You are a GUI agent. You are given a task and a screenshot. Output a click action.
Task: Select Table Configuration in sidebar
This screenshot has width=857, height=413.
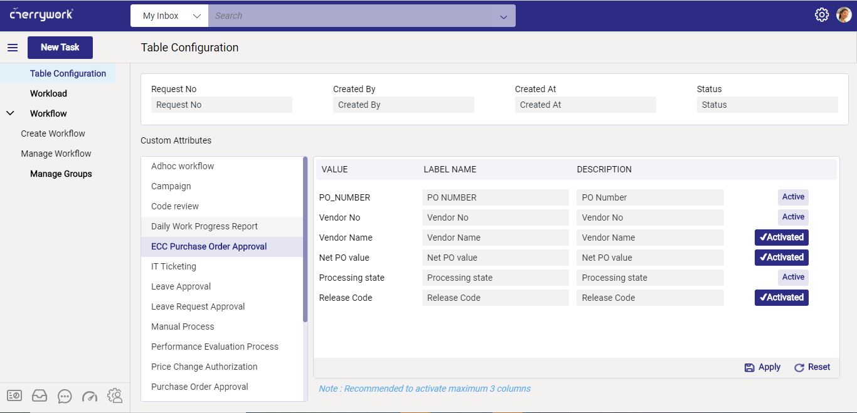coord(68,73)
